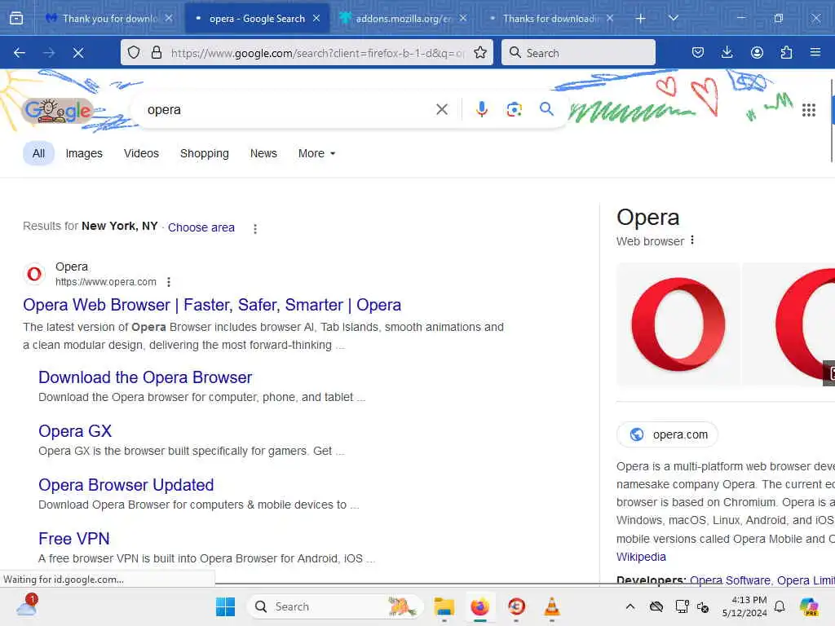Start Google voice search microphone
Screen dimensions: 835x626
coord(481,109)
